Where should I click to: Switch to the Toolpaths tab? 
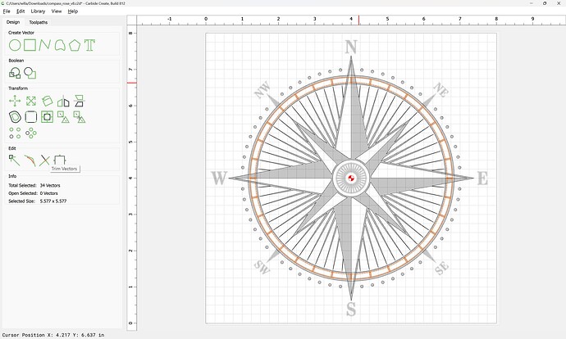(39, 22)
